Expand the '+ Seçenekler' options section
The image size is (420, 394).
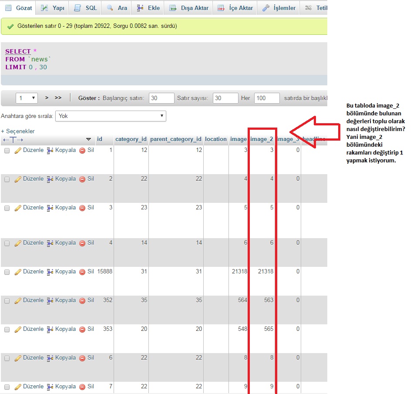pos(18,131)
